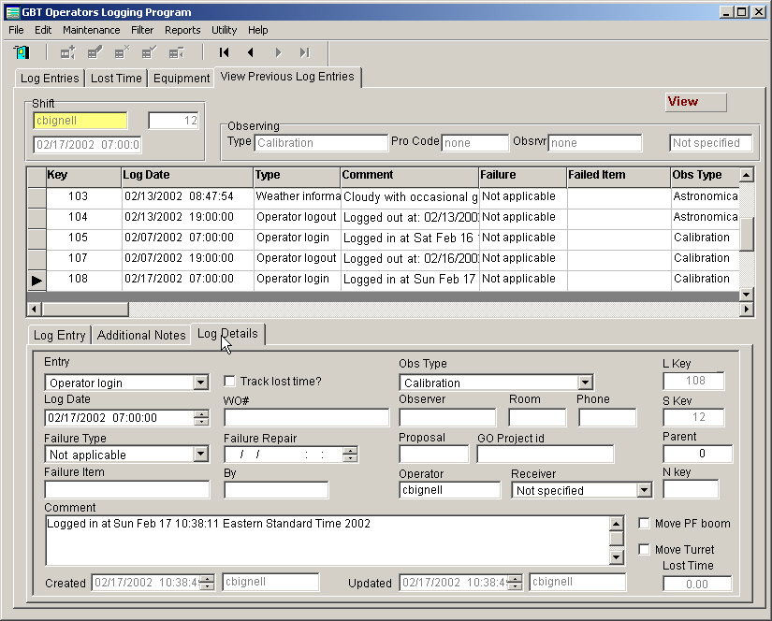Click the add new record toolbar icon
The height and width of the screenshot is (621, 772).
[68, 52]
